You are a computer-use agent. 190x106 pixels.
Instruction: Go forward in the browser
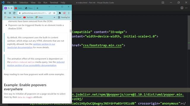10,13
